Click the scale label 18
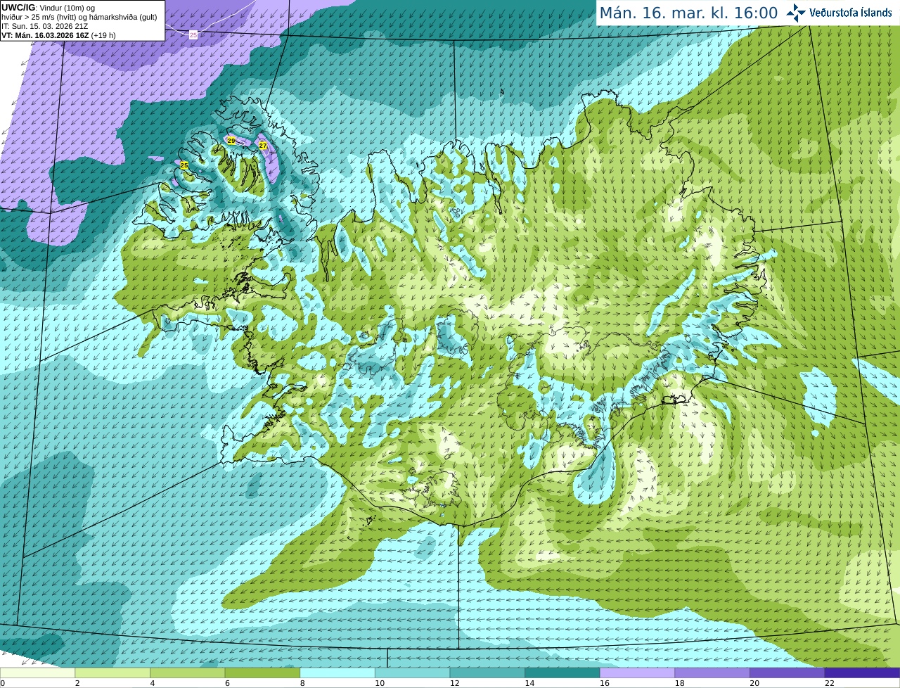 [x=679, y=683]
